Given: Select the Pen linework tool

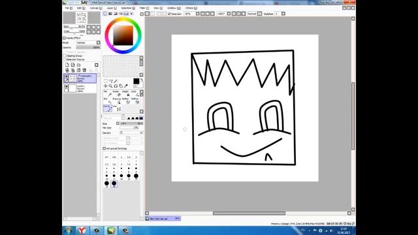Looking at the screenshot, I should tap(107, 93).
